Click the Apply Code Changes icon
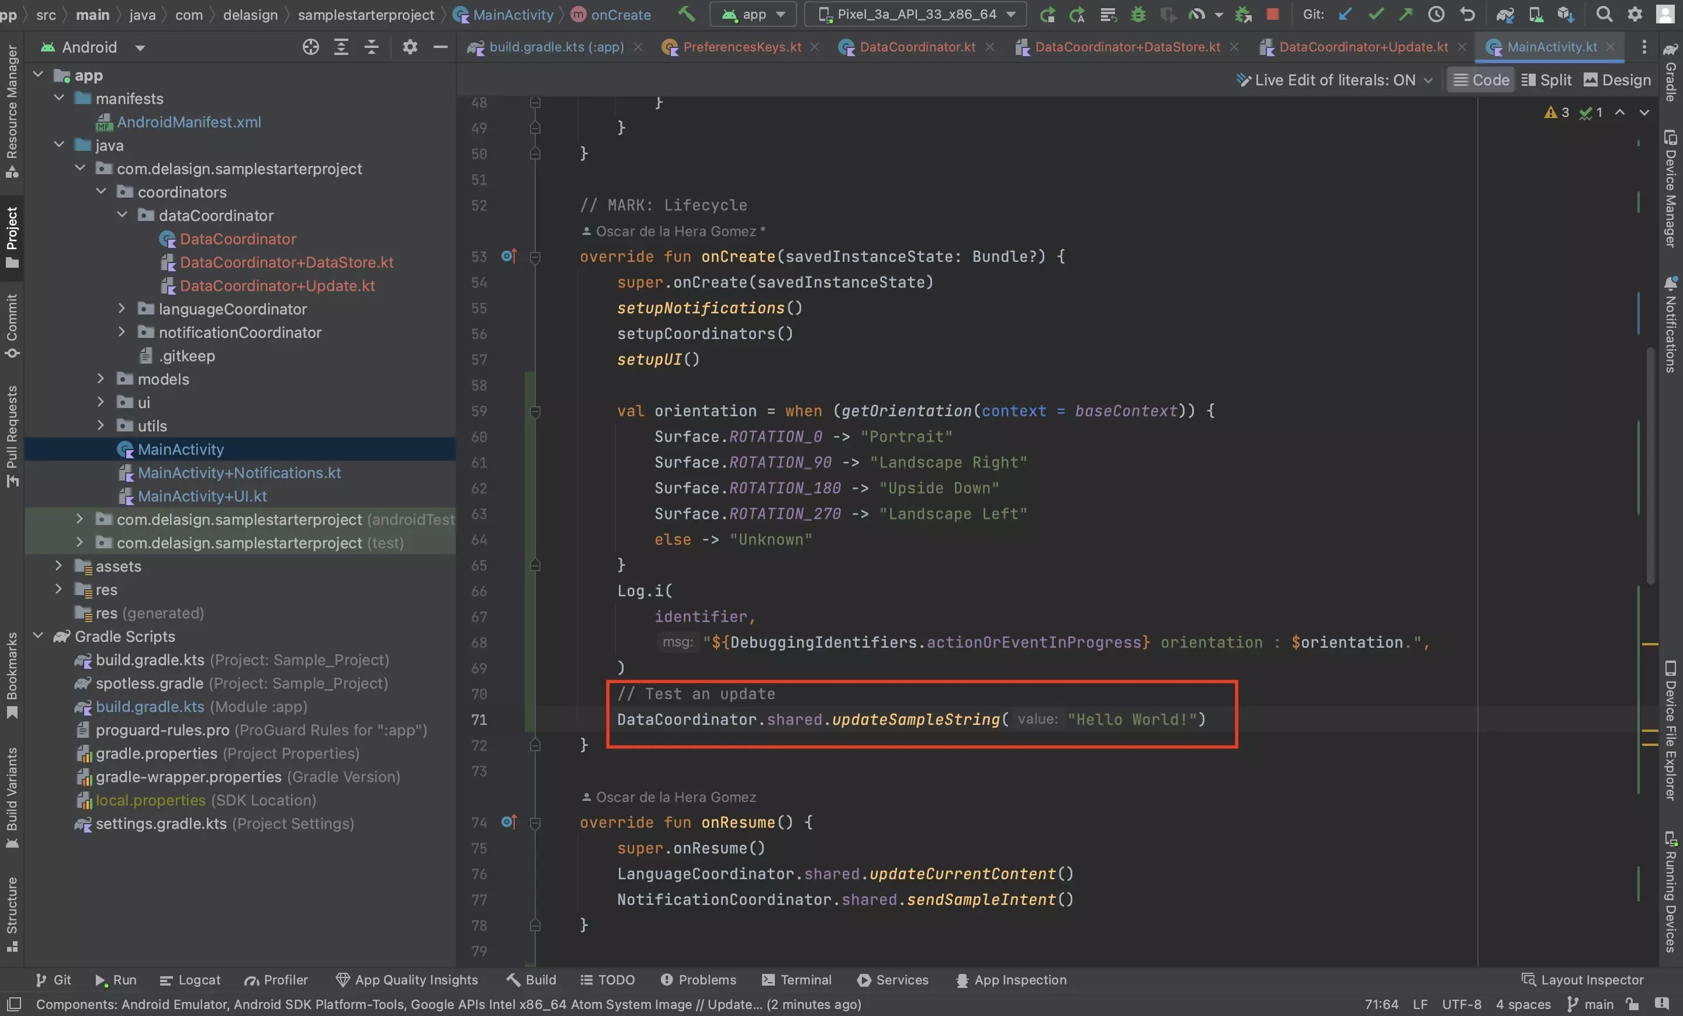Screen dimensions: 1683x1016 pyautogui.click(x=1108, y=15)
